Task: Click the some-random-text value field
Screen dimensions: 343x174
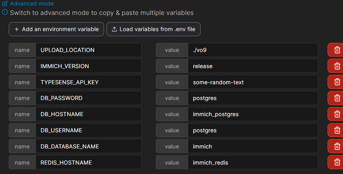Action: (x=253, y=82)
